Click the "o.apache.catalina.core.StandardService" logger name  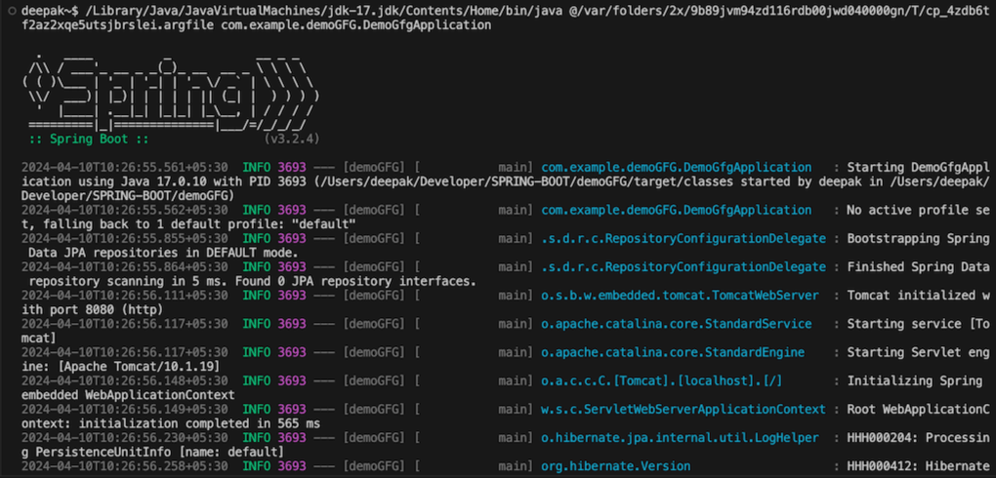pyautogui.click(x=677, y=324)
